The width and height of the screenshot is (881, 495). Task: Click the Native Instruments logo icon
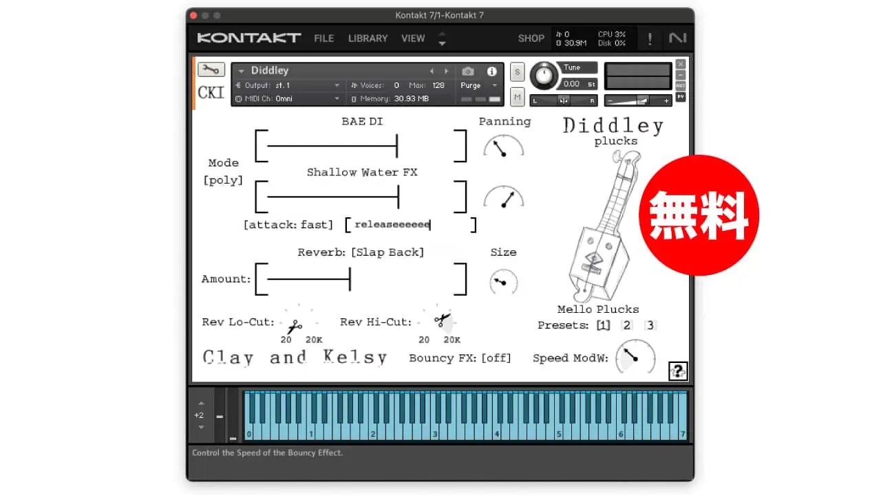pos(677,38)
